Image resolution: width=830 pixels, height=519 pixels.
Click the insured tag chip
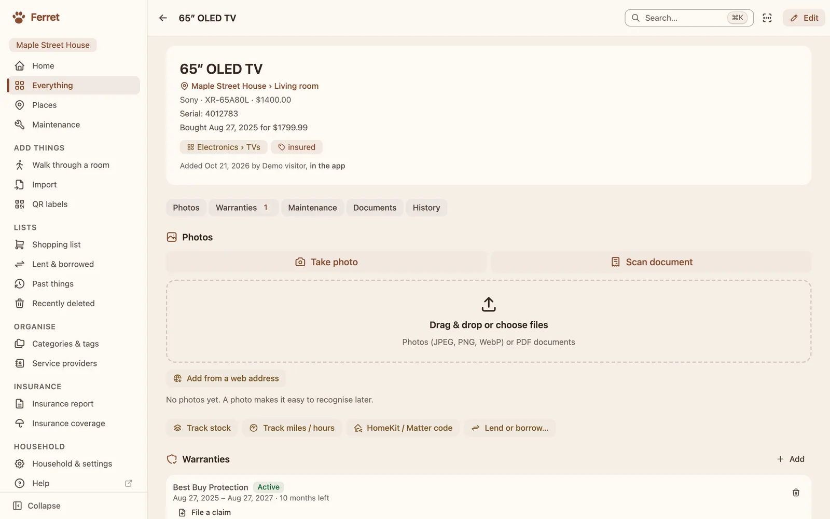click(x=297, y=147)
